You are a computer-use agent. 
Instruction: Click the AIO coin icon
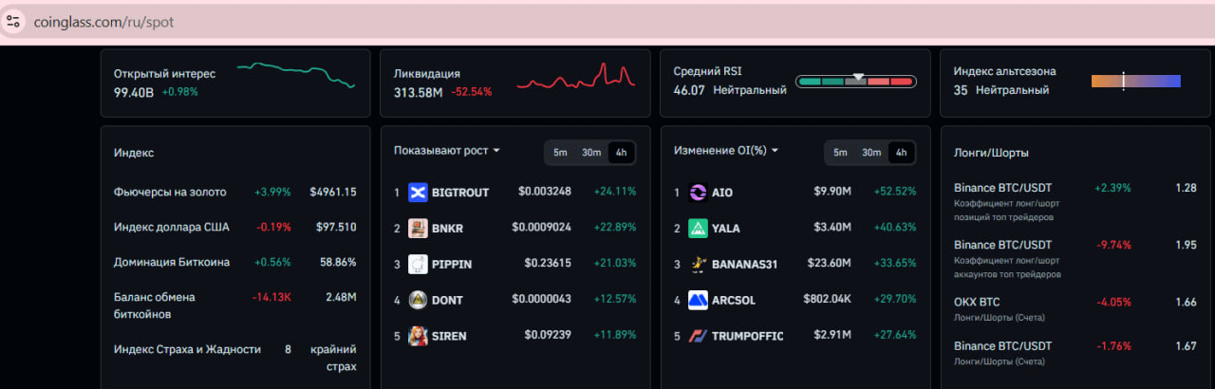698,193
